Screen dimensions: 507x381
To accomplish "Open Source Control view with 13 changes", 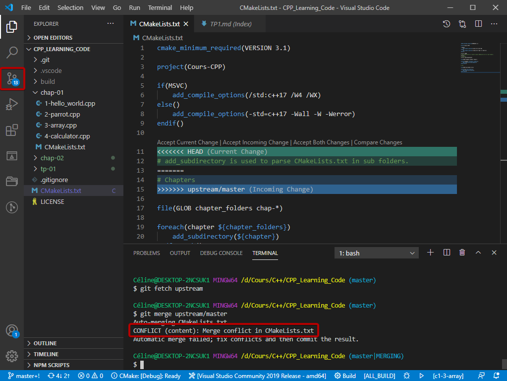I will (x=12, y=79).
